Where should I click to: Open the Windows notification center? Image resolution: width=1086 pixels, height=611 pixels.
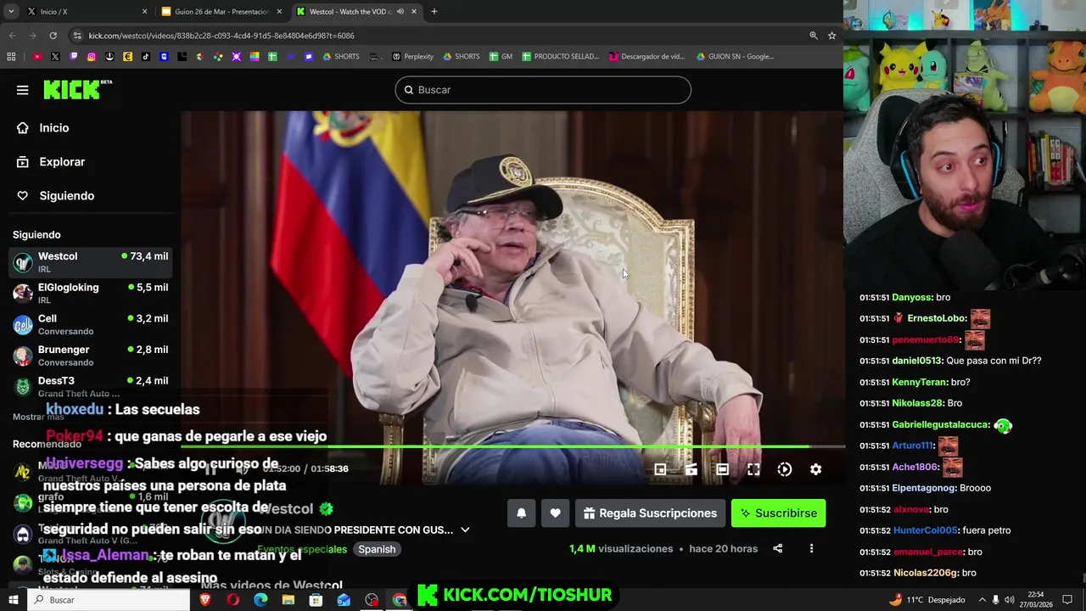tap(1067, 600)
